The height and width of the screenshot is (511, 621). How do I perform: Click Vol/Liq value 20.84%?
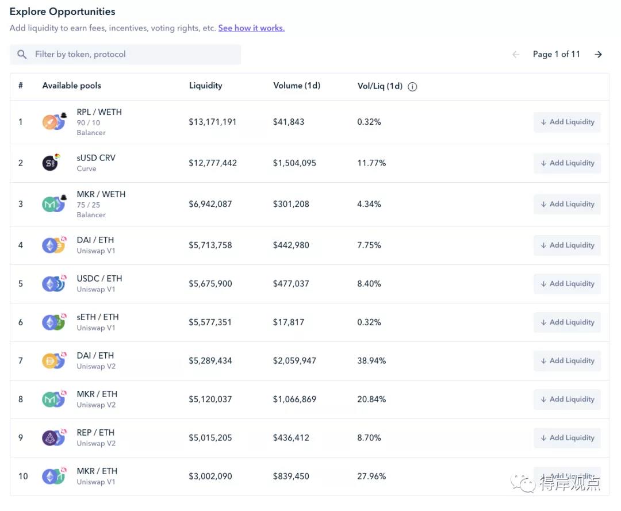[x=371, y=399]
